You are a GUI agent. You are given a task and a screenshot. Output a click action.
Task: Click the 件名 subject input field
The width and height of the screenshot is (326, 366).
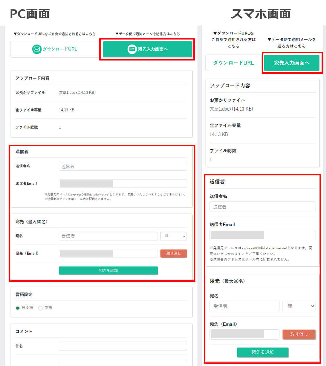(x=123, y=346)
